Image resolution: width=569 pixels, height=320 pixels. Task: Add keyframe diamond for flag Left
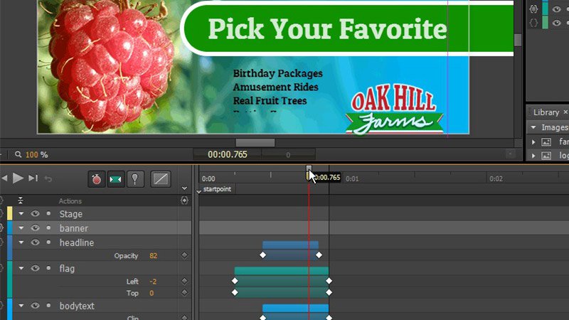click(184, 281)
